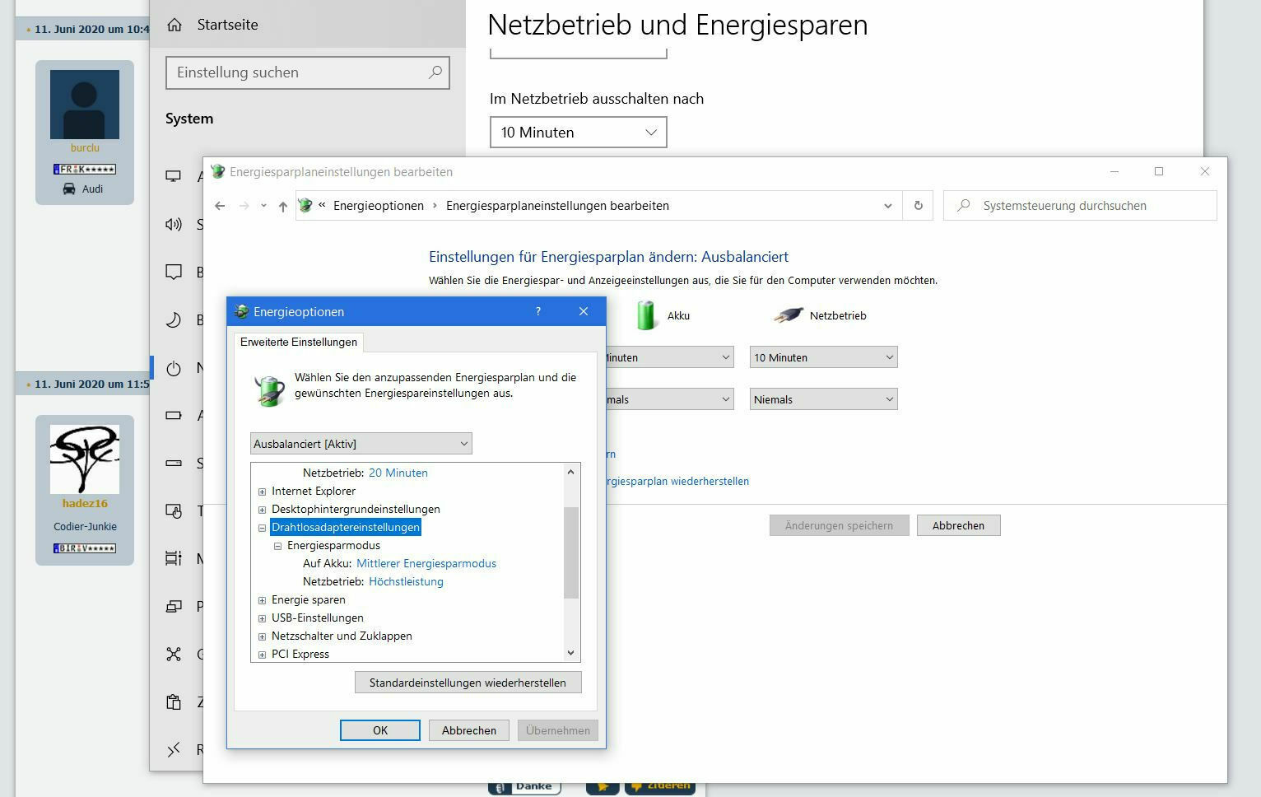1261x797 pixels.
Task: Collapse the Energiesparmodus subtree
Action: pyautogui.click(x=277, y=545)
